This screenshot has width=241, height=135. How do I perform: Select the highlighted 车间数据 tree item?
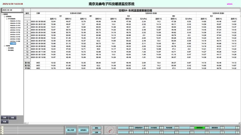(x=13, y=44)
